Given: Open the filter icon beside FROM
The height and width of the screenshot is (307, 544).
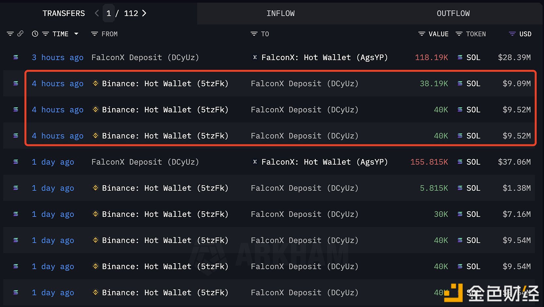Looking at the screenshot, I should [94, 34].
